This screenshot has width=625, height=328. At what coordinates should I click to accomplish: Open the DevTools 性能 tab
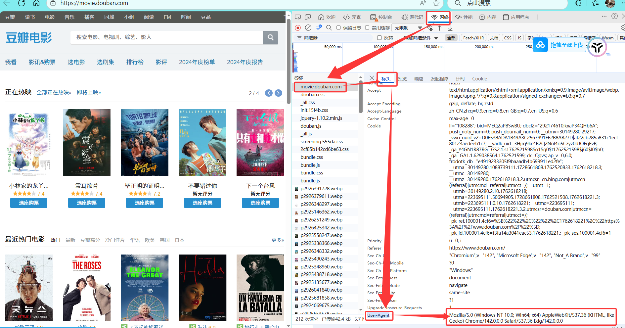point(464,17)
